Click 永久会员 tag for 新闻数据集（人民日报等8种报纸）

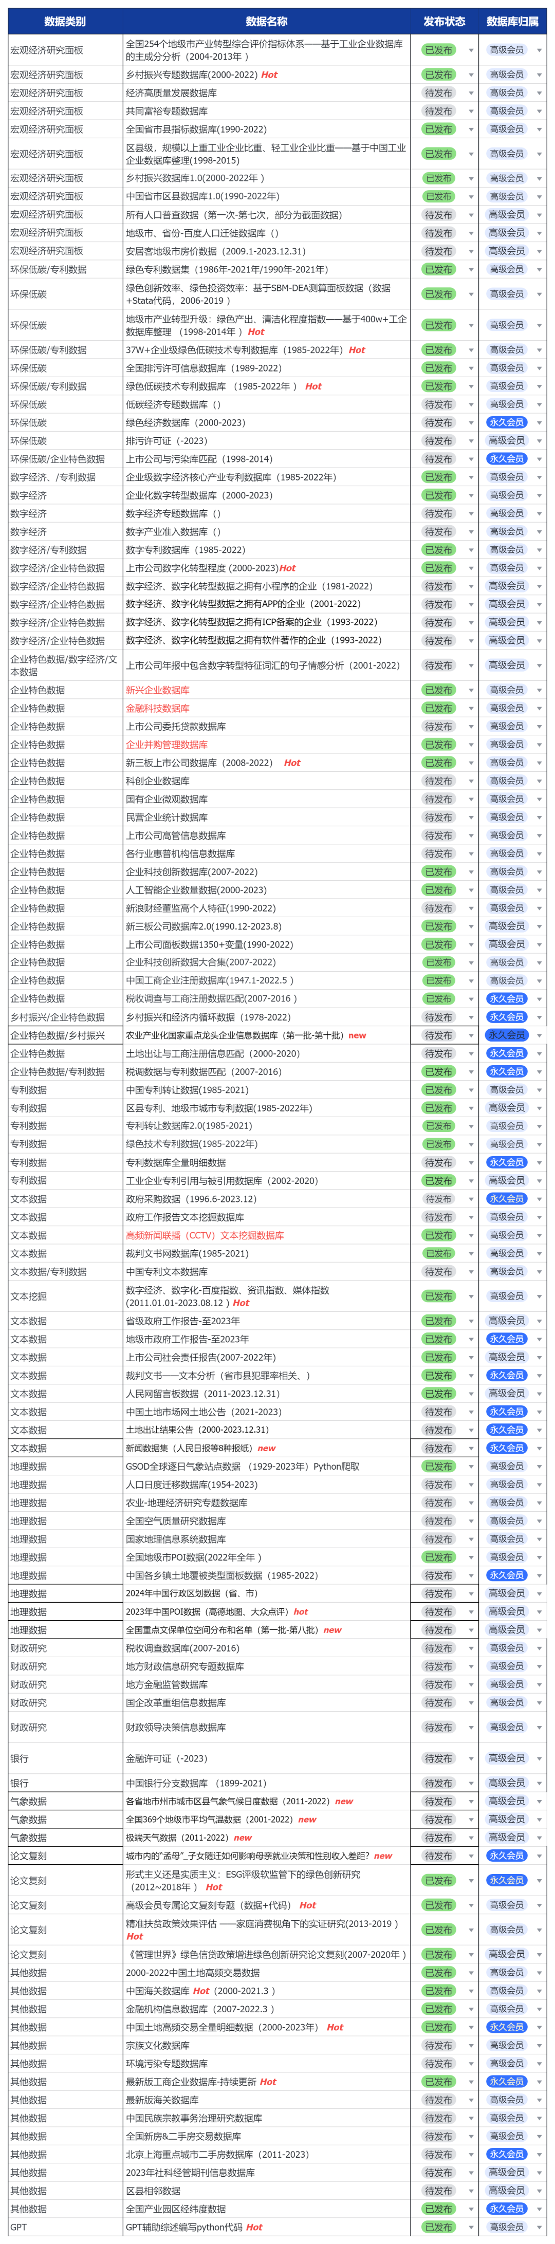(x=506, y=1449)
